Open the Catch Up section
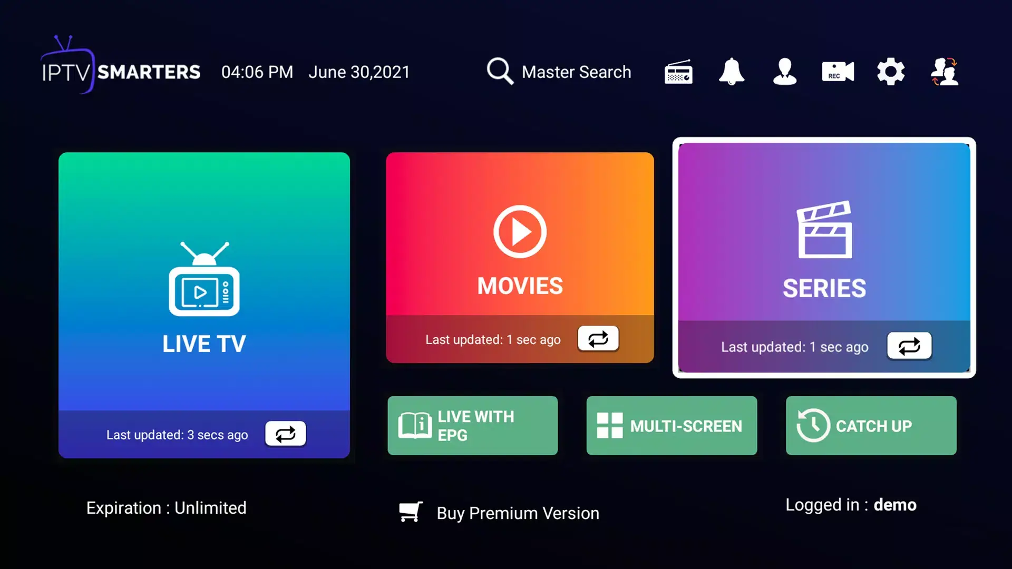 click(871, 425)
